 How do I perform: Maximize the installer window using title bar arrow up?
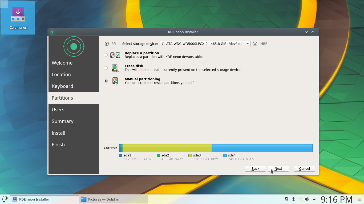click(313, 32)
